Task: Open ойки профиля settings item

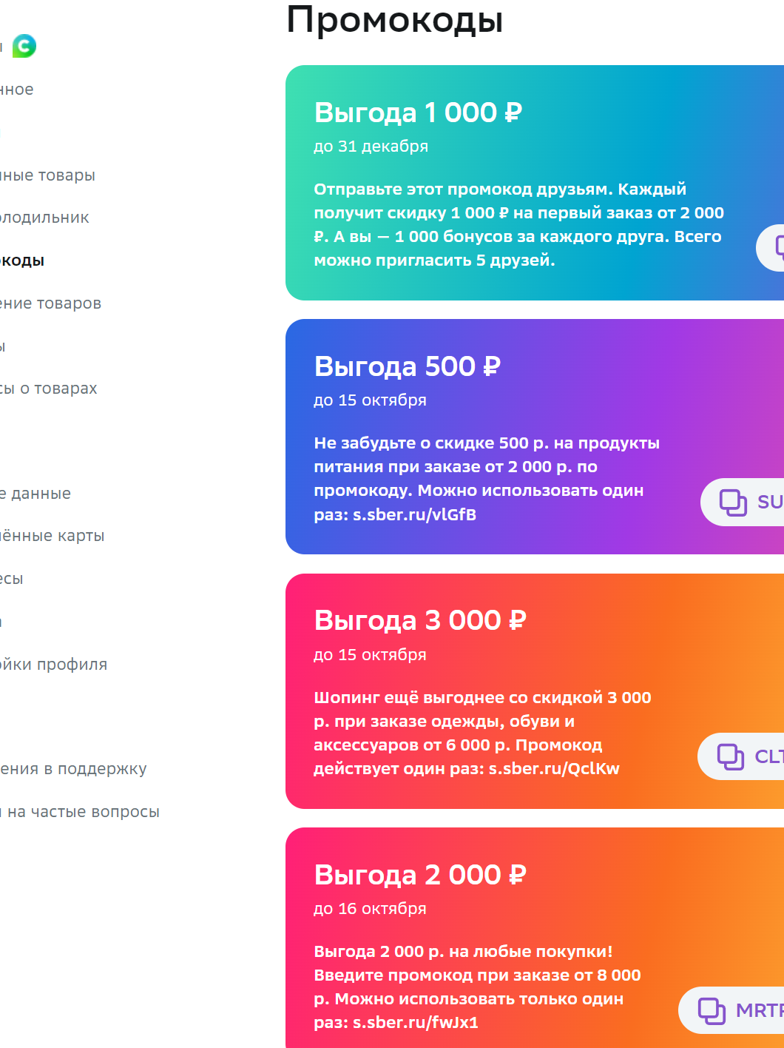Action: click(53, 665)
